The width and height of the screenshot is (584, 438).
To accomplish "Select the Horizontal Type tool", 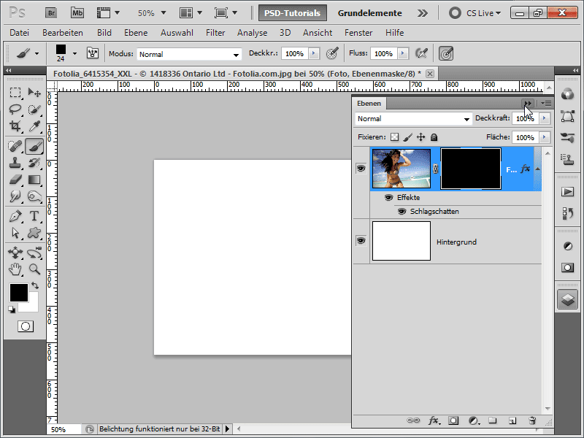I will click(34, 216).
